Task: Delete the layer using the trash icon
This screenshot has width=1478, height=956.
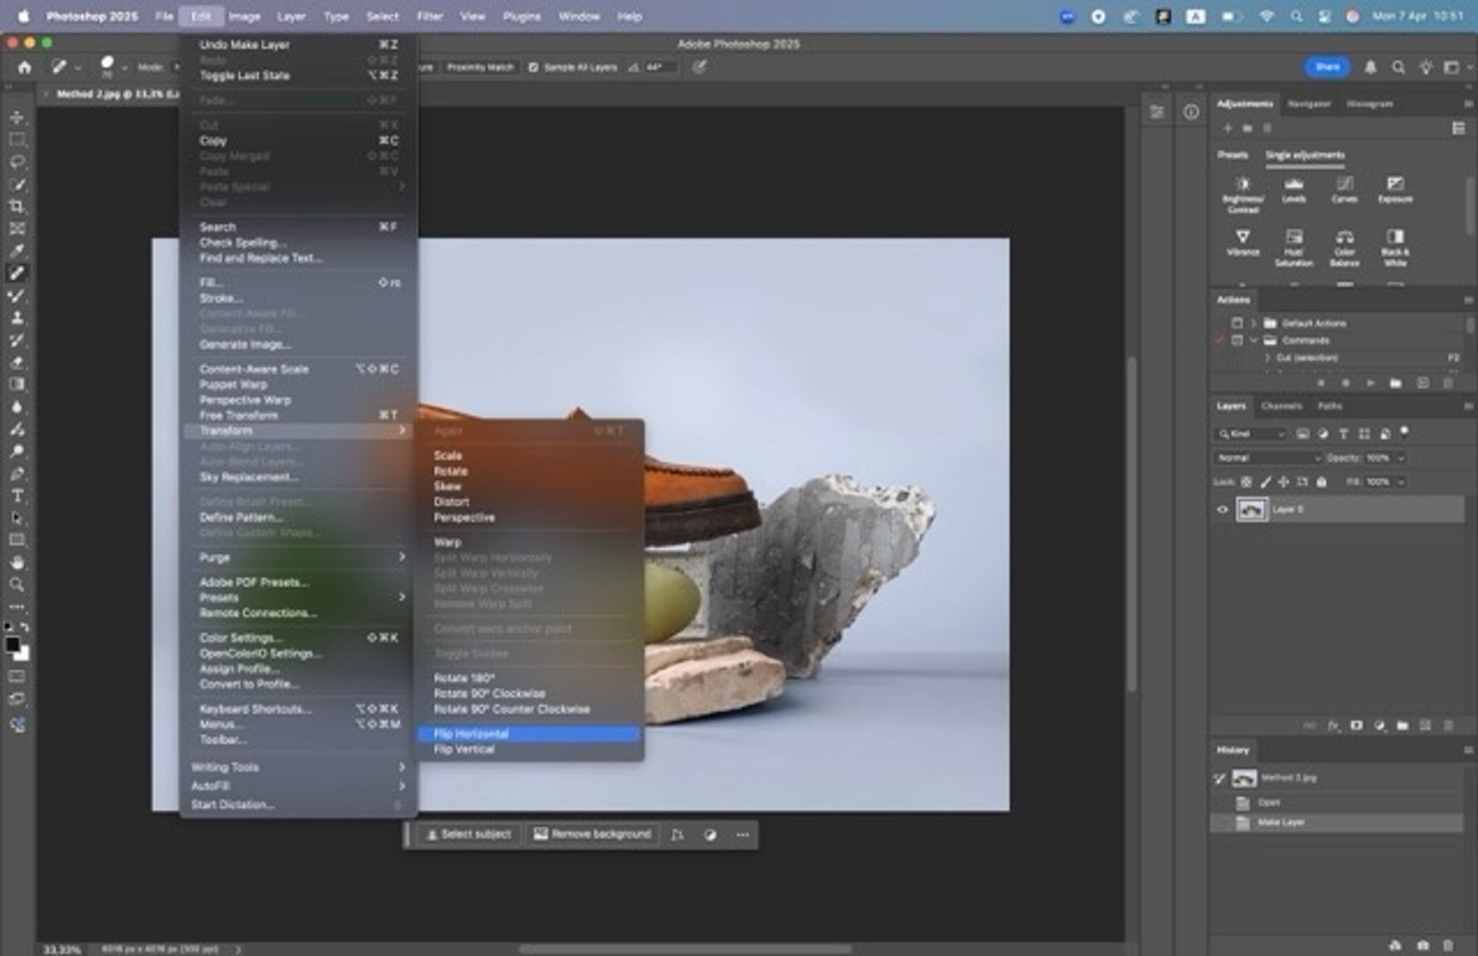Action: [1448, 726]
